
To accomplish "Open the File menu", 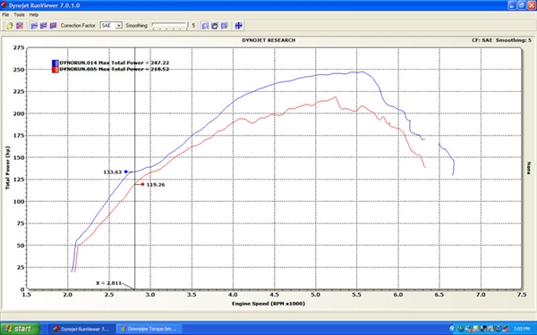I will (5, 14).
